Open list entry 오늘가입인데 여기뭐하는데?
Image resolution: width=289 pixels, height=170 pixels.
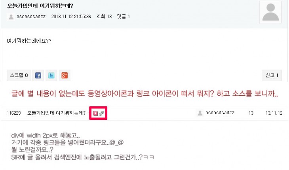coord(56,113)
